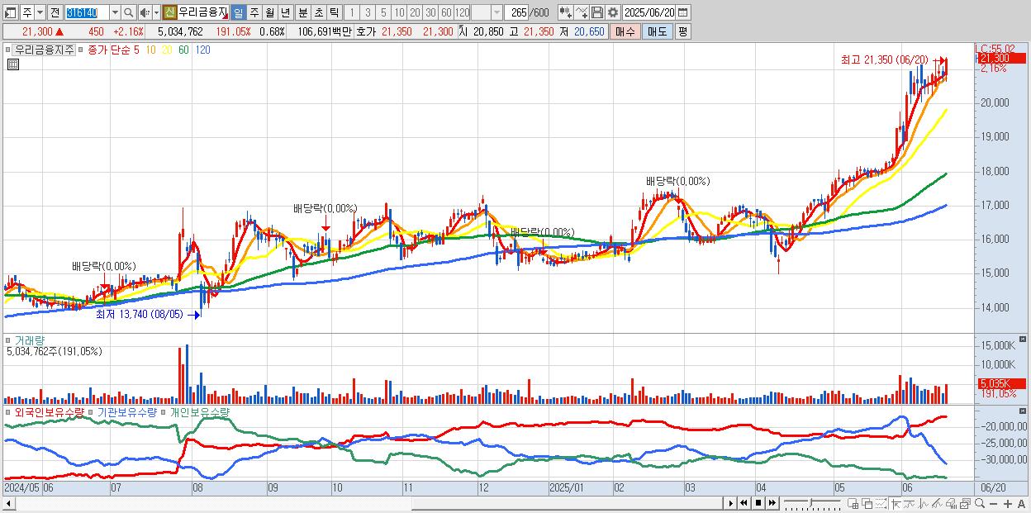Open the calendar date picker icon
Screen dimensions: 1031x513
point(682,12)
